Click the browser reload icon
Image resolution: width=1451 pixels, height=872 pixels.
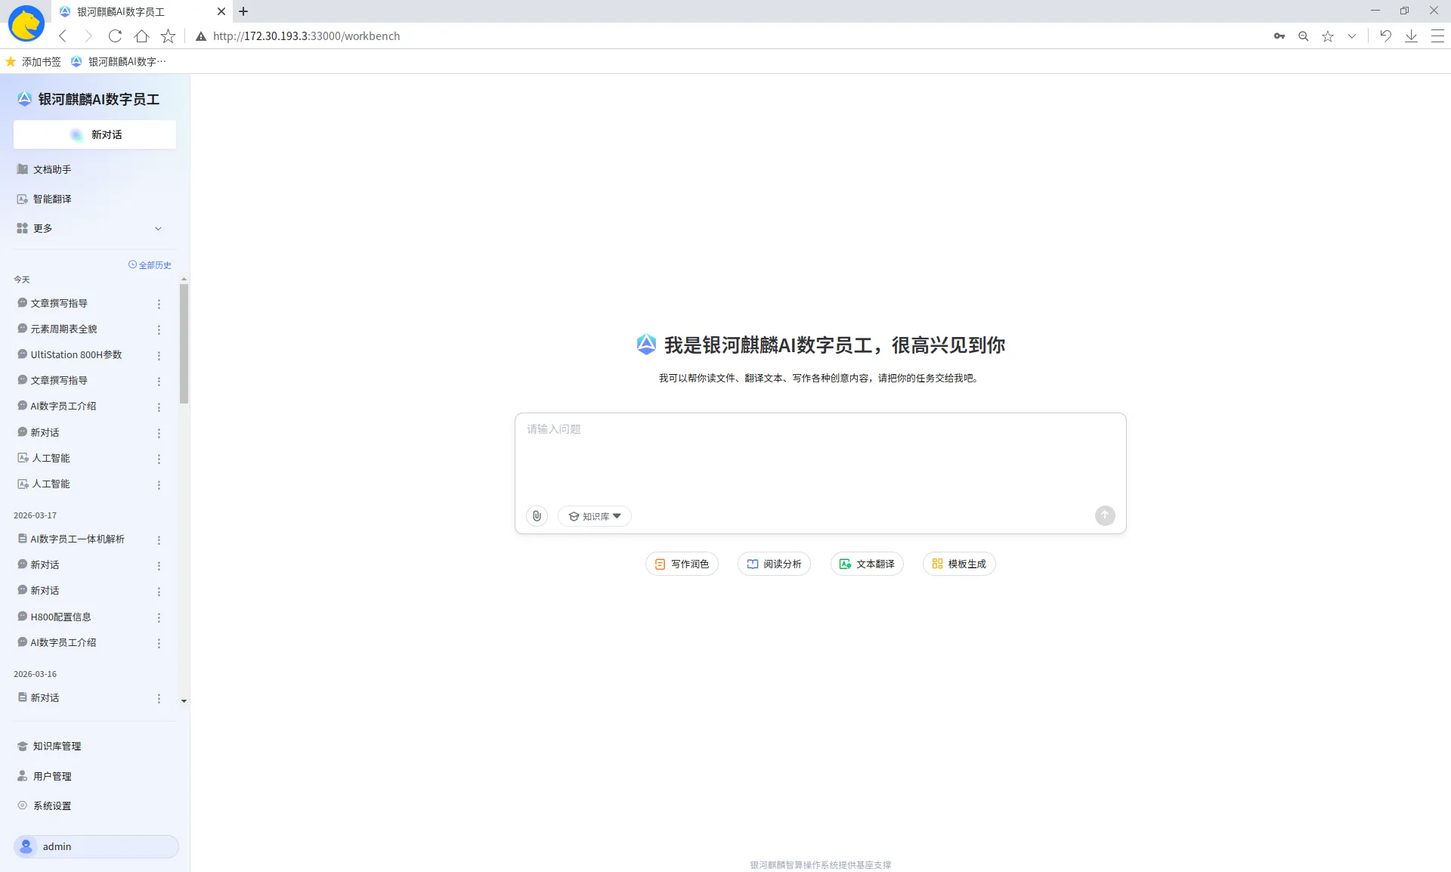tap(115, 36)
